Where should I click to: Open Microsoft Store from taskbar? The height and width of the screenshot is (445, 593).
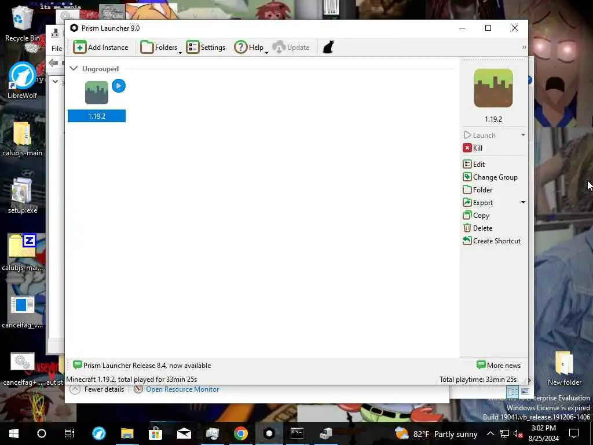(x=155, y=433)
